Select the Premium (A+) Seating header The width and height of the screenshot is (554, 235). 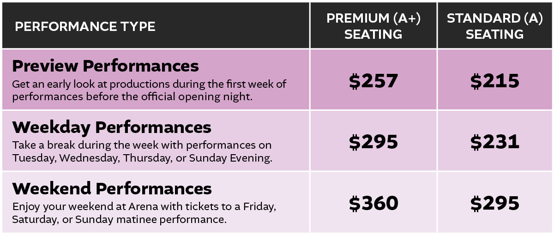(373, 26)
